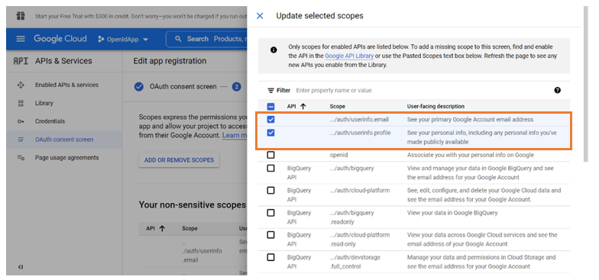Click the Filter icon above scopes table
This screenshot has height=280, width=599.
click(270, 90)
